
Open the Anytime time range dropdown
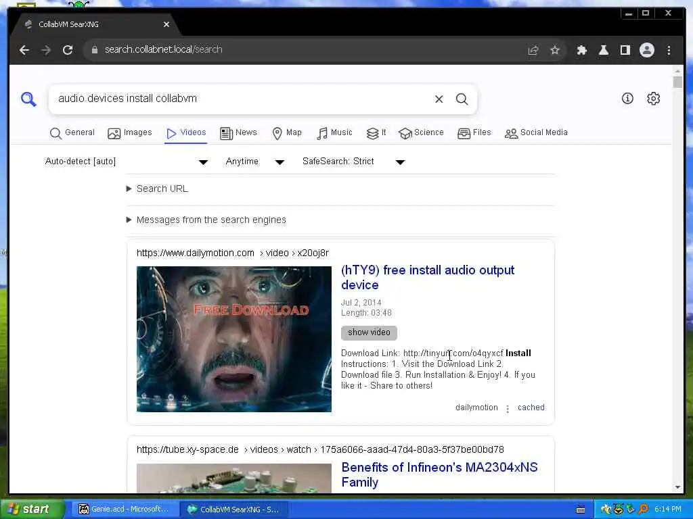tap(255, 162)
